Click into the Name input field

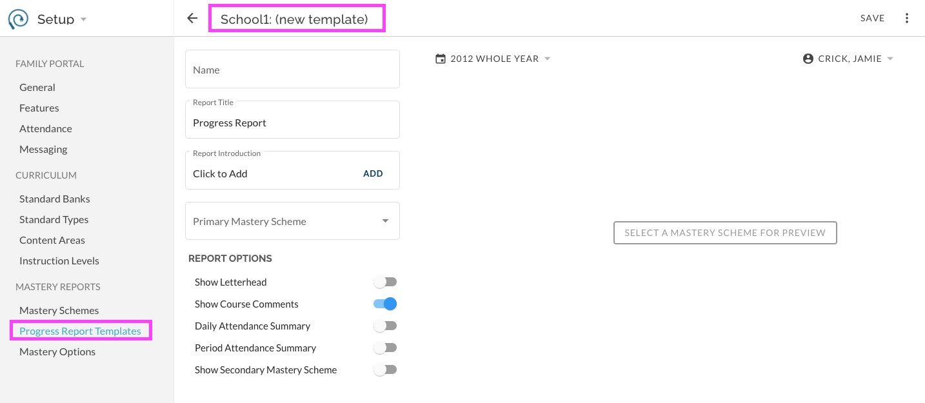(292, 69)
